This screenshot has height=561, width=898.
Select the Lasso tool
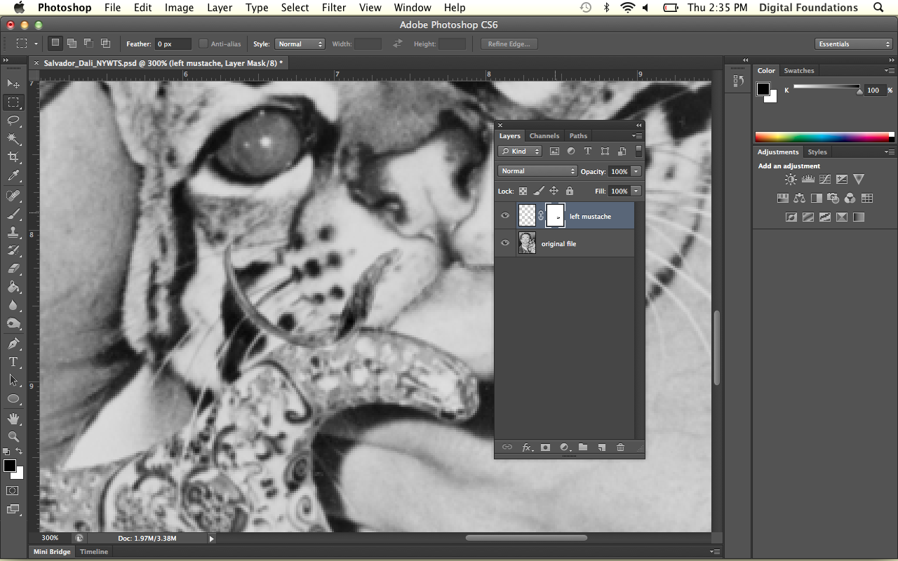[x=13, y=121]
